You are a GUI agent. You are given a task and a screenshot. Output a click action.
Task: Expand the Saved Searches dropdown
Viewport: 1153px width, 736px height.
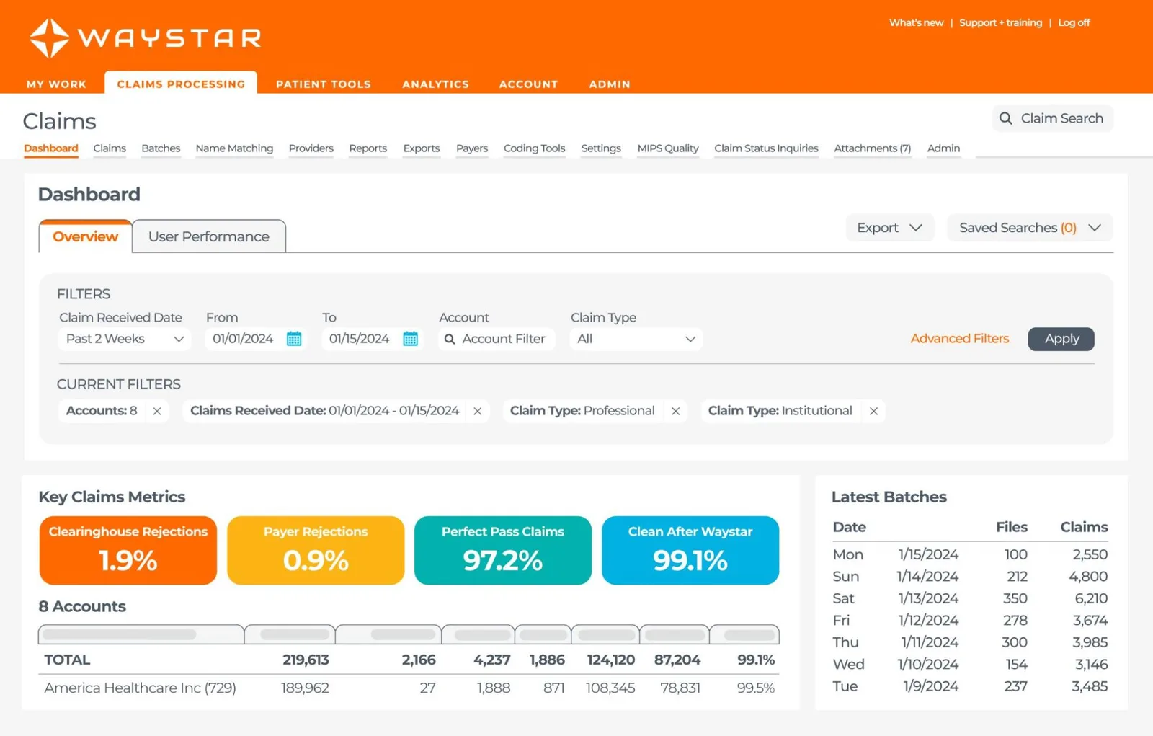pyautogui.click(x=1030, y=228)
